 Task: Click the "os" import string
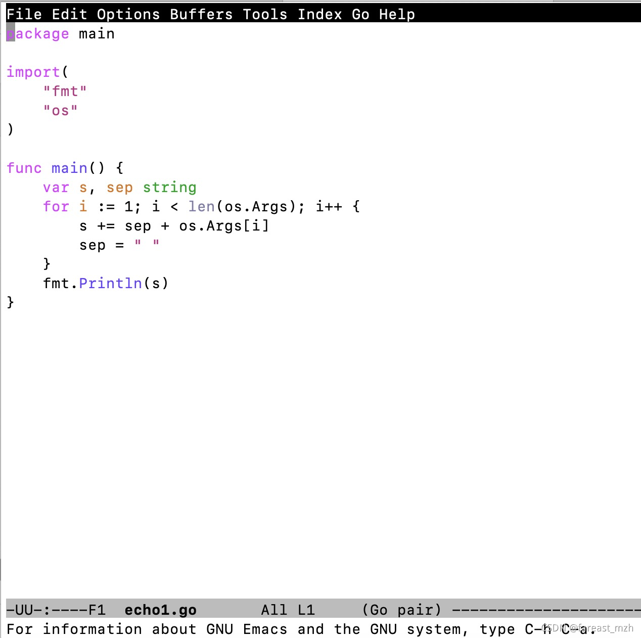click(x=60, y=110)
